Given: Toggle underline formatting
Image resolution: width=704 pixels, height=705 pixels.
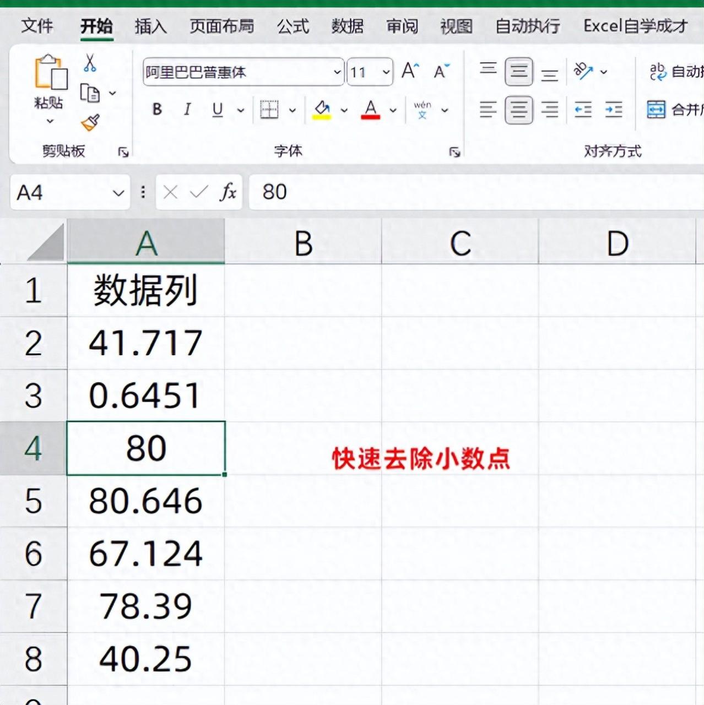Looking at the screenshot, I should 218,110.
